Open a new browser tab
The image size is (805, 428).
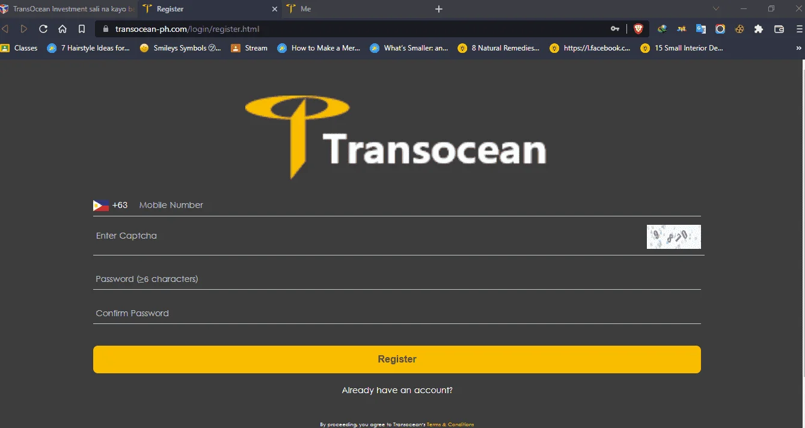[x=439, y=9]
